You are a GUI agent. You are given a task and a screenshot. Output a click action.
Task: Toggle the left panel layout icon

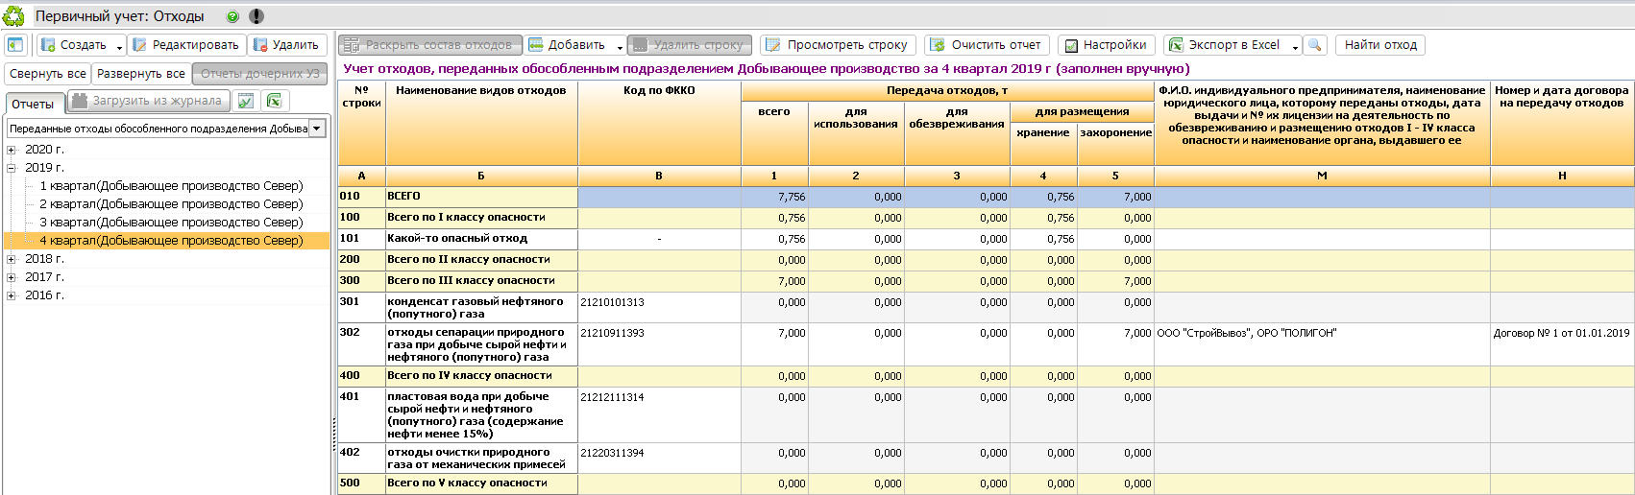15,45
